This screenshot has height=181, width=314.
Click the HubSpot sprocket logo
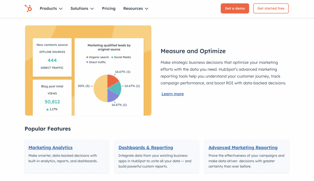click(x=28, y=9)
